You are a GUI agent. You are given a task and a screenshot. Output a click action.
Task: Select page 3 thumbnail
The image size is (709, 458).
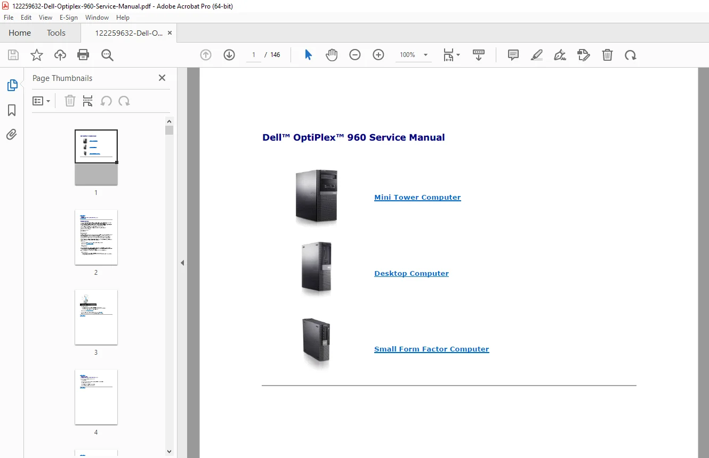point(96,317)
